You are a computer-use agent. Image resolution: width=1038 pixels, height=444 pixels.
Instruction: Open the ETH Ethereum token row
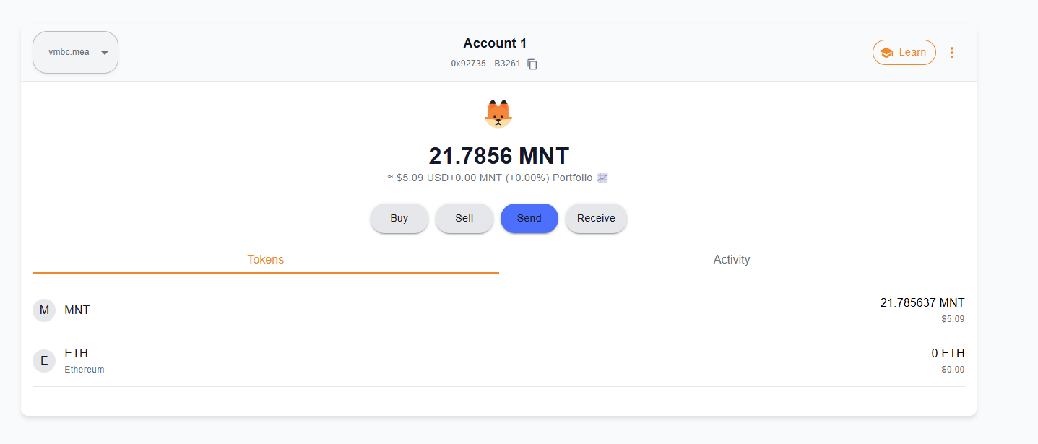pos(498,362)
